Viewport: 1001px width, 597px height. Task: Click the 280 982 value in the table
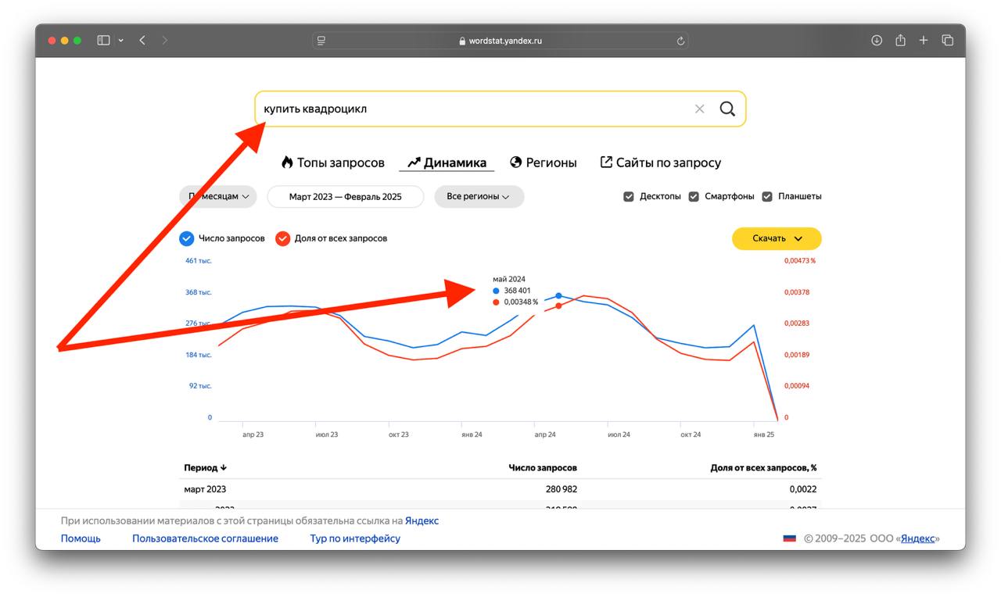click(561, 489)
